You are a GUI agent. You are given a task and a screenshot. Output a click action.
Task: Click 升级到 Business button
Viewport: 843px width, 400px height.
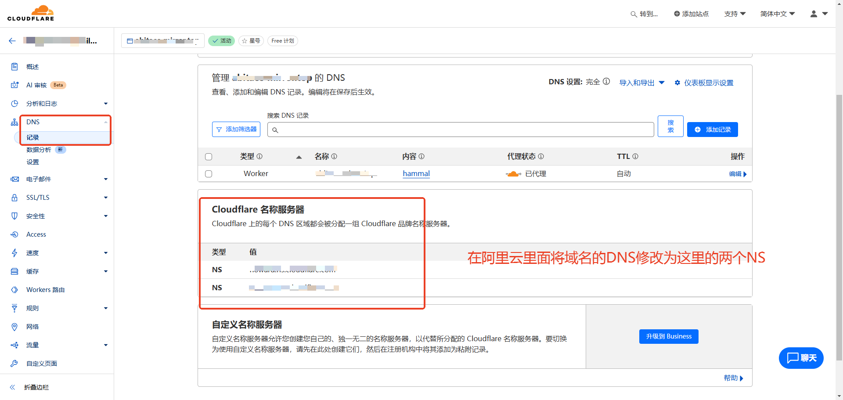[669, 336]
